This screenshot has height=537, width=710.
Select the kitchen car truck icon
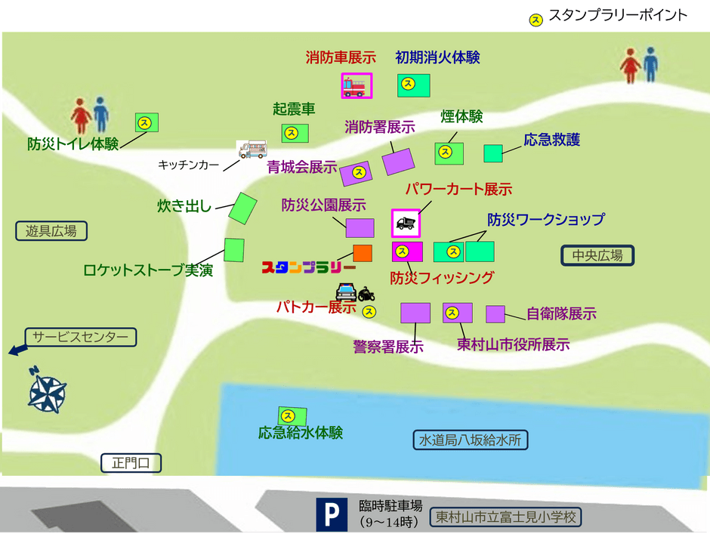pyautogui.click(x=252, y=149)
